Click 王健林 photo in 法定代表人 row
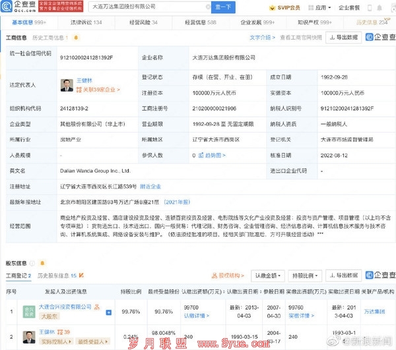This screenshot has width=396, height=350. [67, 85]
